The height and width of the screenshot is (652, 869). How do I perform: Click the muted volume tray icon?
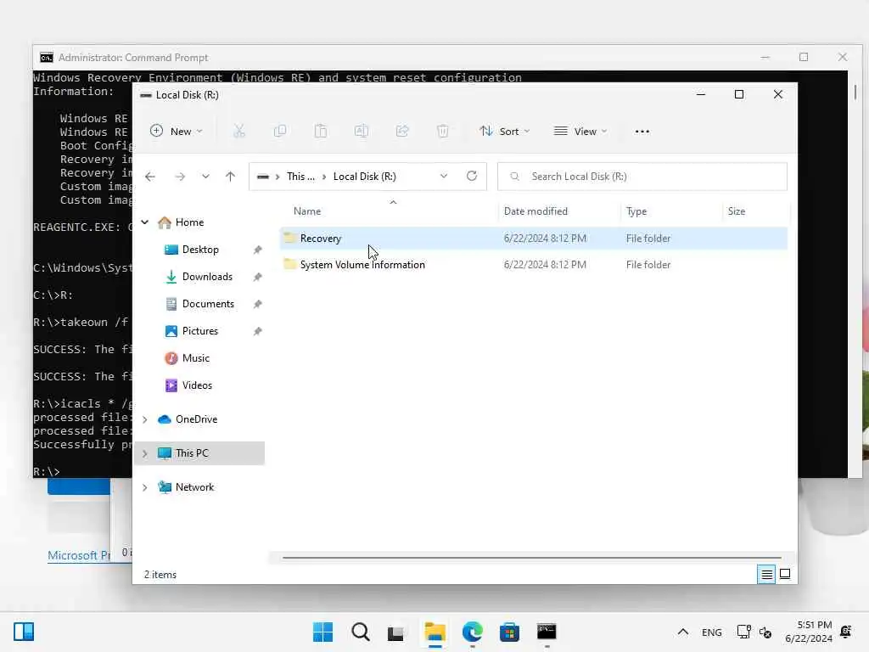click(765, 632)
